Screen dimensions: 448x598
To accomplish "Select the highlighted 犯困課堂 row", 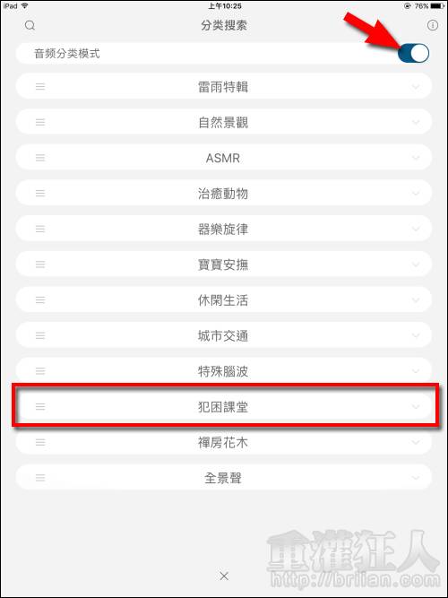I will (224, 406).
